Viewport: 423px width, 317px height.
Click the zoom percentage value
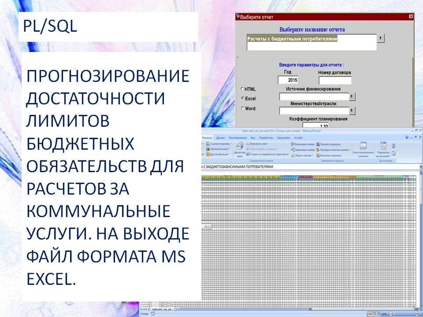click(x=384, y=314)
